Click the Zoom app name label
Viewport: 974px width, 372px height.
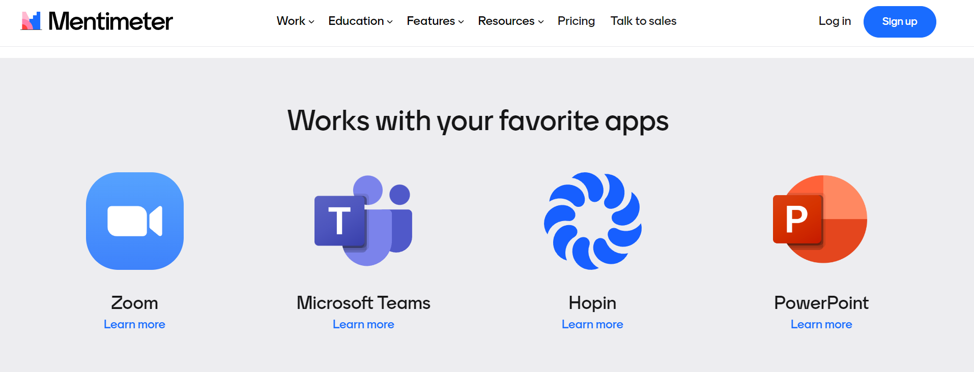pos(134,303)
